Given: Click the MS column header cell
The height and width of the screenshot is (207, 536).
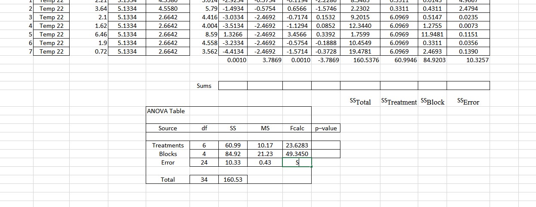Looking at the screenshot, I should tap(265, 128).
